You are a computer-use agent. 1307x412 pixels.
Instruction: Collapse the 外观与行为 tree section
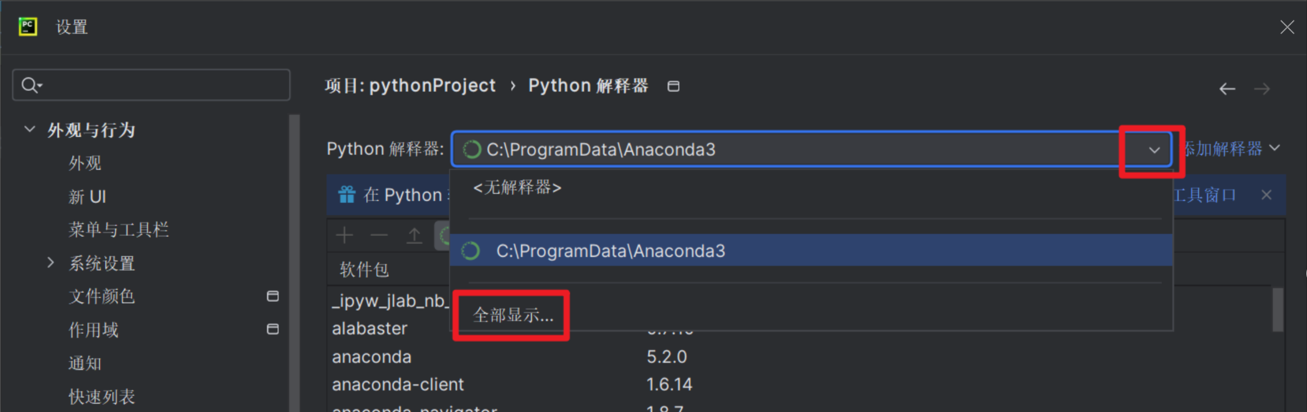click(30, 130)
